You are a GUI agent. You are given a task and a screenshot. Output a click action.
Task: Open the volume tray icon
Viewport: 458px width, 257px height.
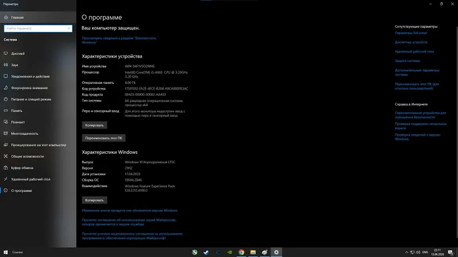pyautogui.click(x=418, y=252)
